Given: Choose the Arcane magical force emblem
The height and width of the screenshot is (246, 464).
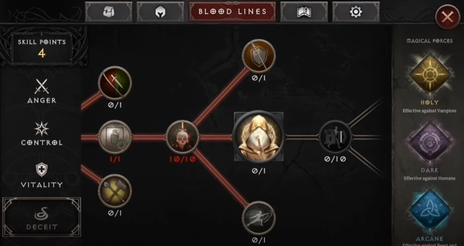Looking at the screenshot, I should (x=429, y=210).
